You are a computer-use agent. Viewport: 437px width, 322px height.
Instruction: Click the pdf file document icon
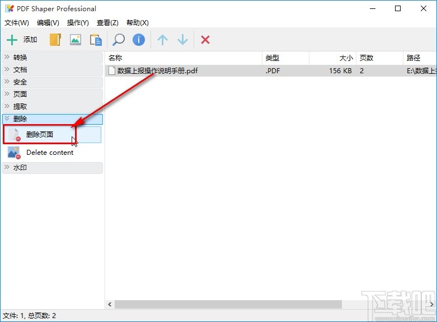112,71
